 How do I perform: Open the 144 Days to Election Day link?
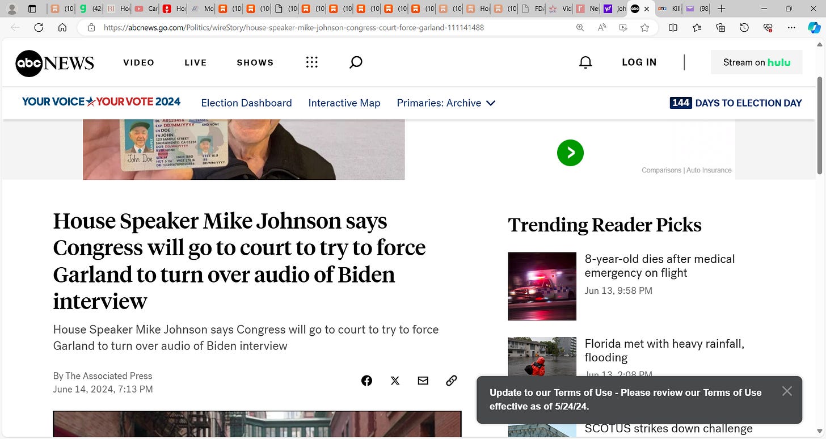736,103
